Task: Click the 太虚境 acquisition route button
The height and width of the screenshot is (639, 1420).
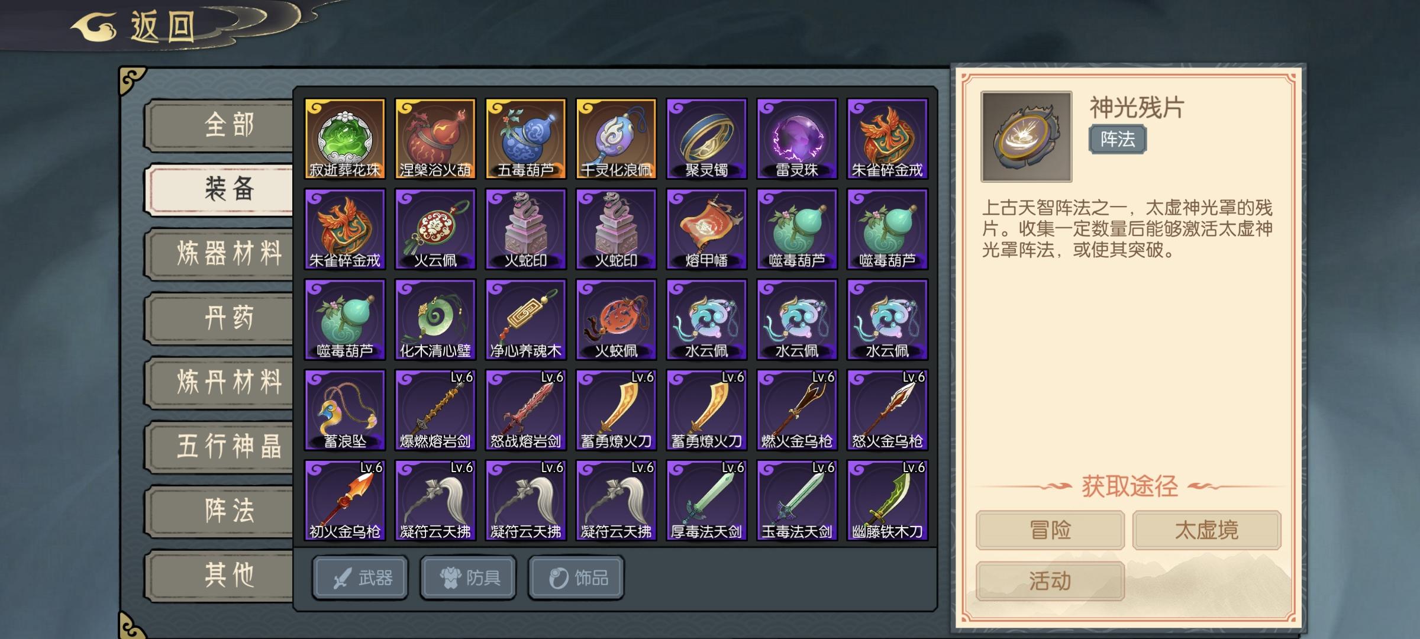Action: pos(1206,530)
